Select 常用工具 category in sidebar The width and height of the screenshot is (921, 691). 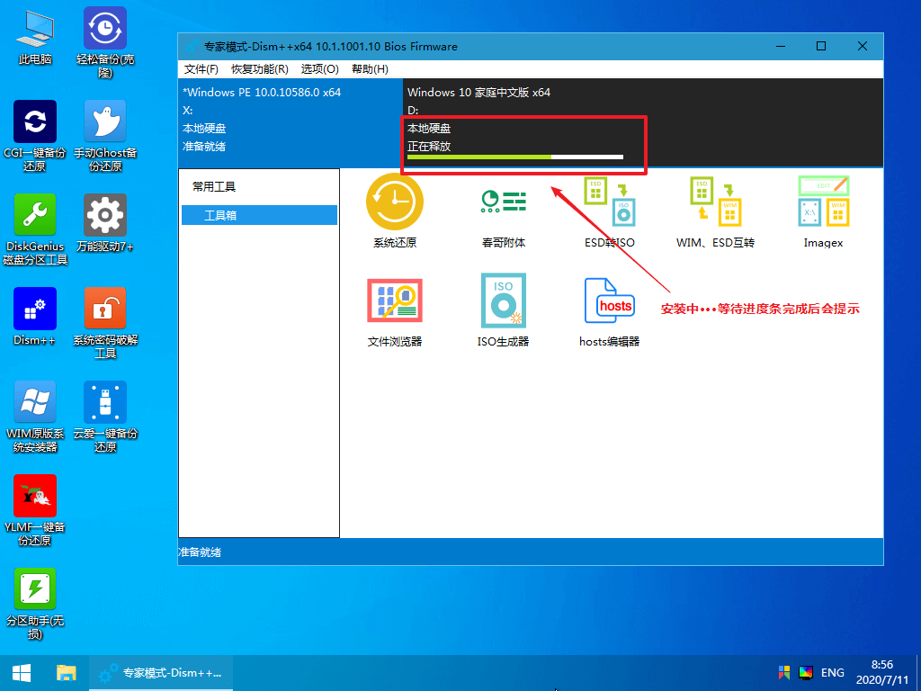pyautogui.click(x=214, y=186)
